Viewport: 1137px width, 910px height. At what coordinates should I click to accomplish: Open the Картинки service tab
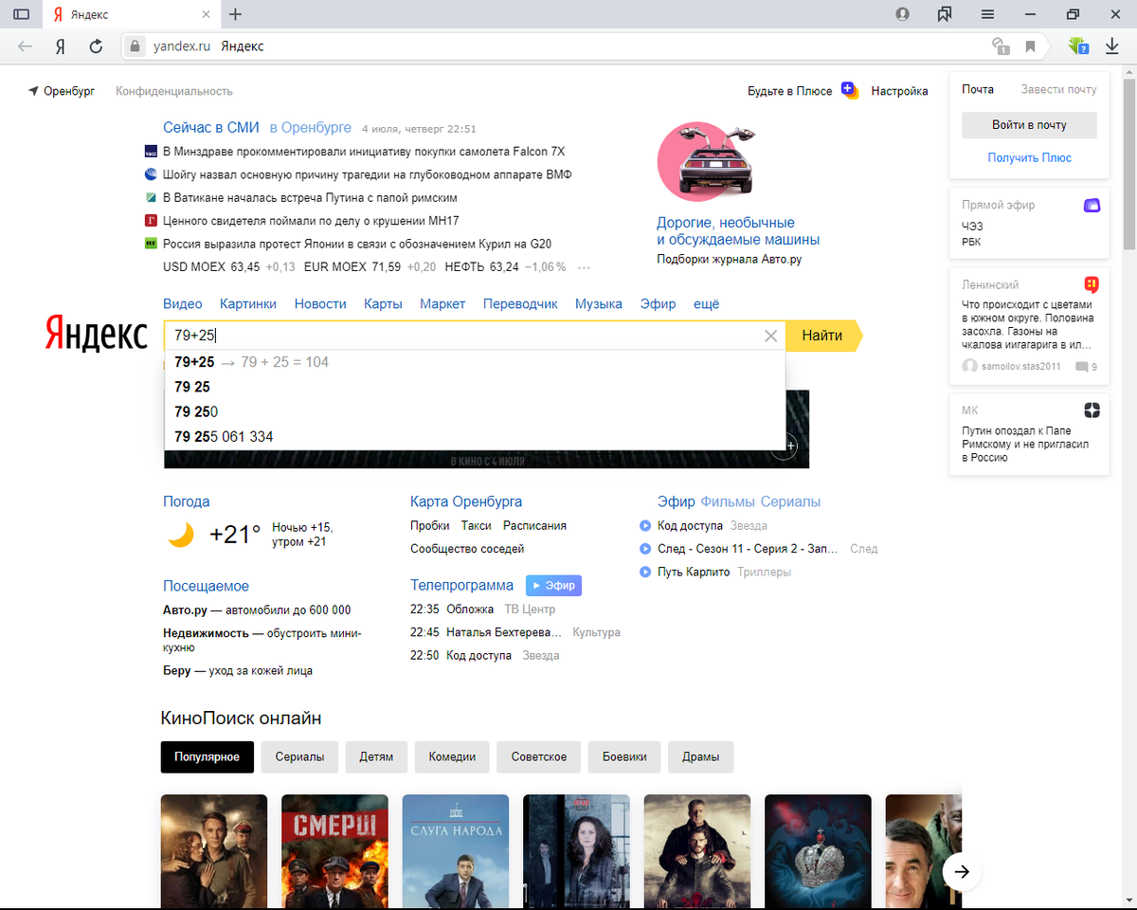[248, 303]
